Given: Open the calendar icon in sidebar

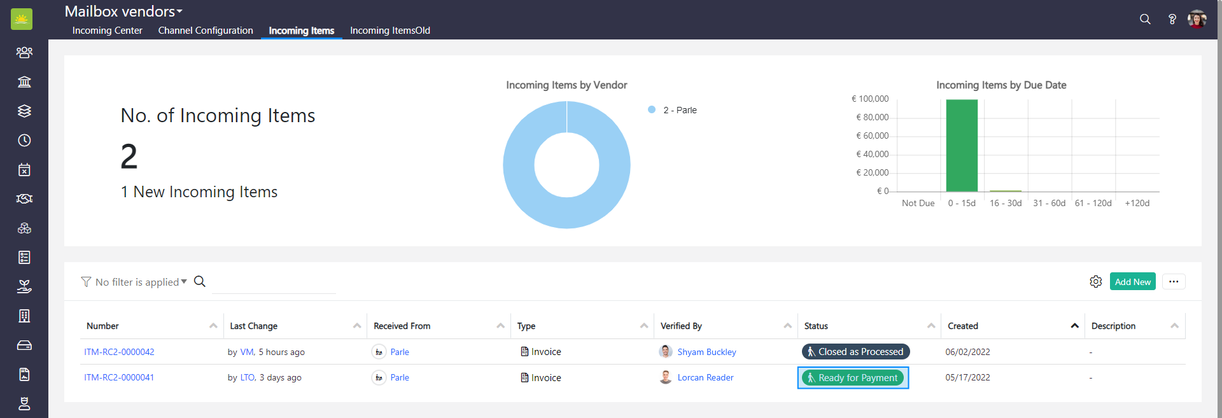Looking at the screenshot, I should (24, 169).
